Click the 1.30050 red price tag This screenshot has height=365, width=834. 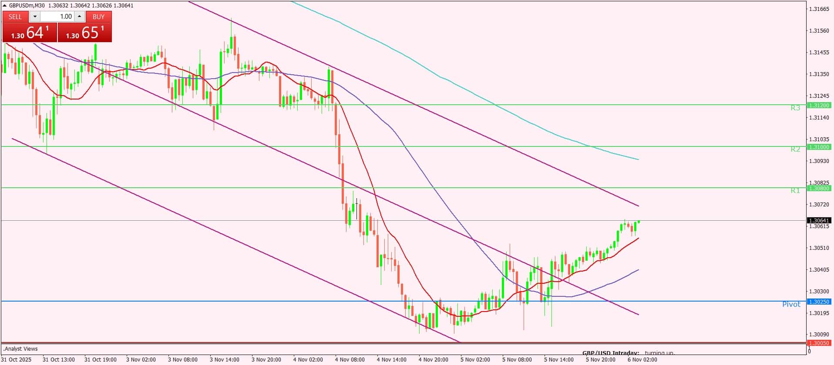coord(819,343)
